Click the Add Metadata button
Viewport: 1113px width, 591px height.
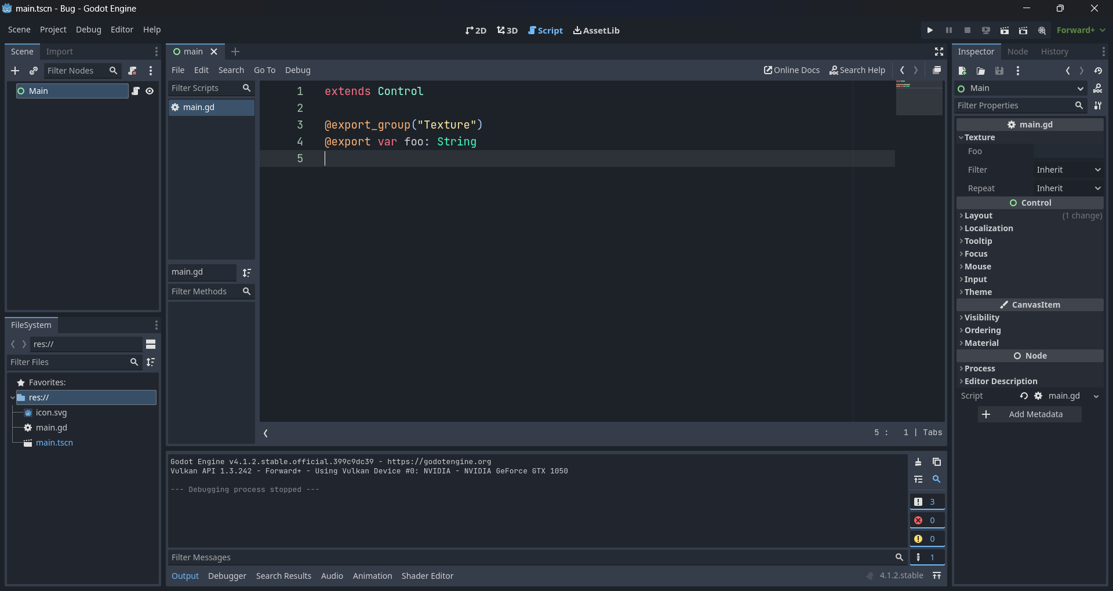click(x=1030, y=414)
